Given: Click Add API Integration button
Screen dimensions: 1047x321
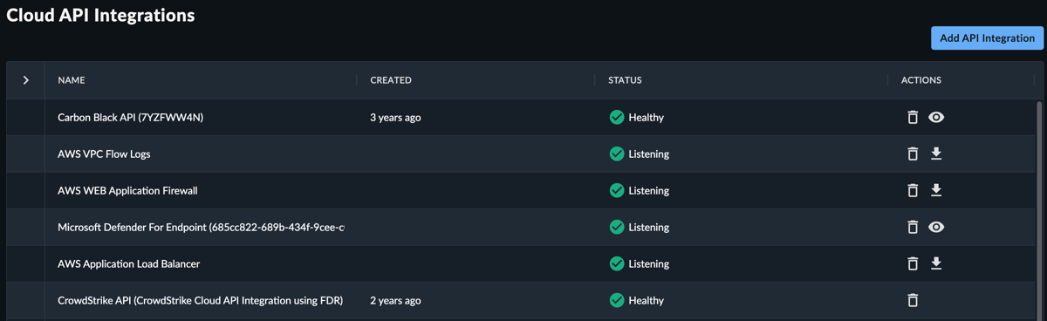Looking at the screenshot, I should pyautogui.click(x=987, y=38).
